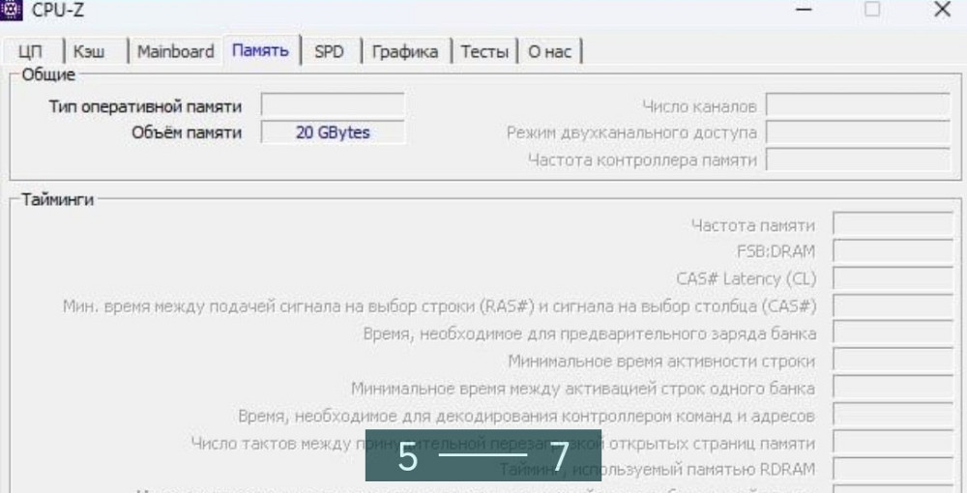Click the Число каналов label
Image resolution: width=967 pixels, height=493 pixels.
(x=699, y=106)
